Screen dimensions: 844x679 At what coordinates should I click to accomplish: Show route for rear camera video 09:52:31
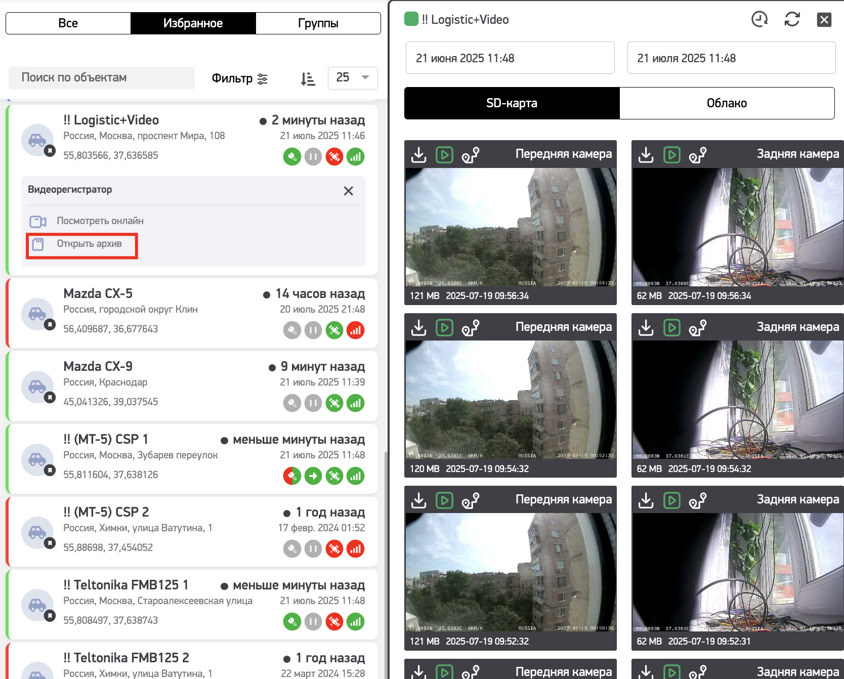click(x=698, y=501)
